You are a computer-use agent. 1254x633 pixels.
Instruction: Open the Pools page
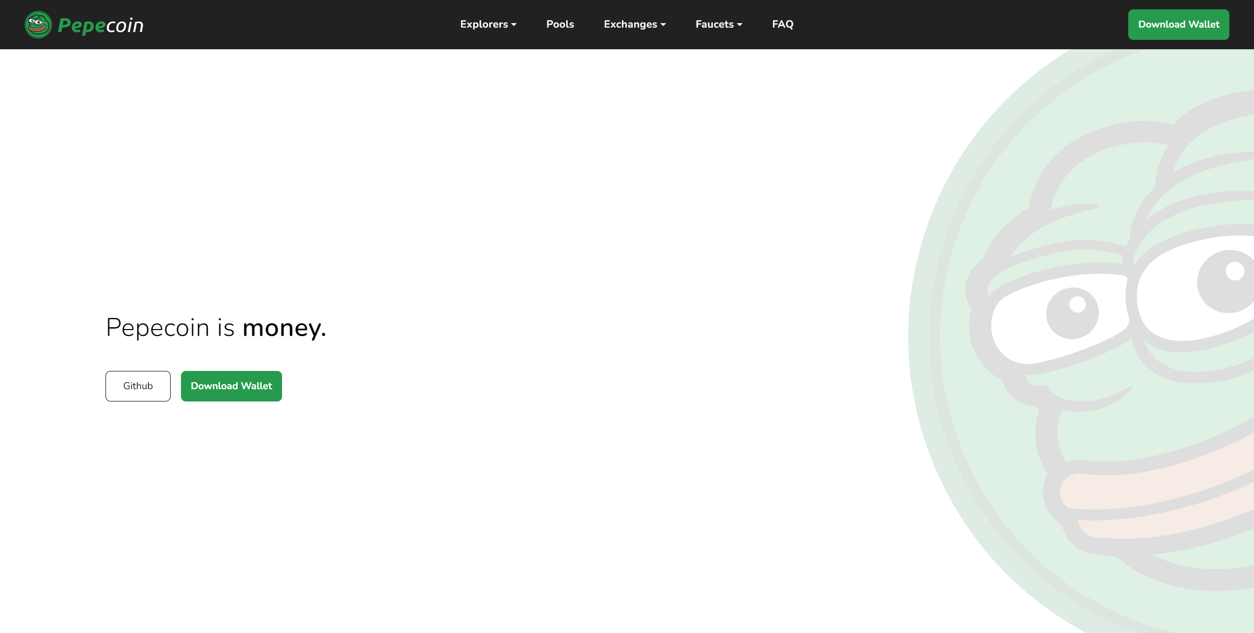[560, 24]
